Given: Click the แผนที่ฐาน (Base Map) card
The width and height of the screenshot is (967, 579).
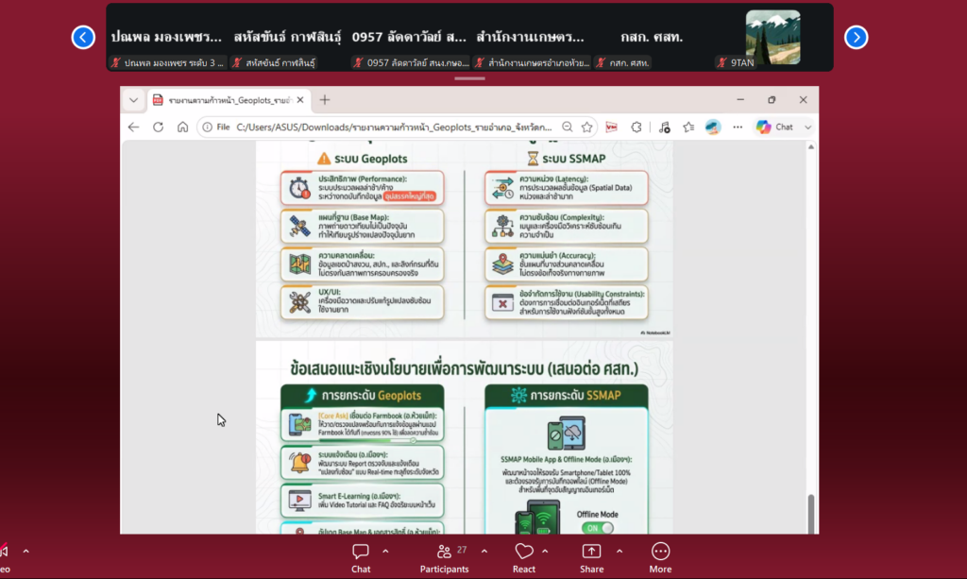Looking at the screenshot, I should pyautogui.click(x=362, y=227).
